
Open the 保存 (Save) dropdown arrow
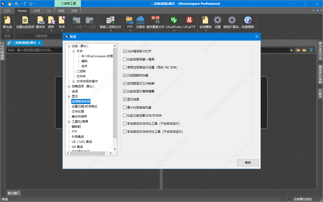51,31
